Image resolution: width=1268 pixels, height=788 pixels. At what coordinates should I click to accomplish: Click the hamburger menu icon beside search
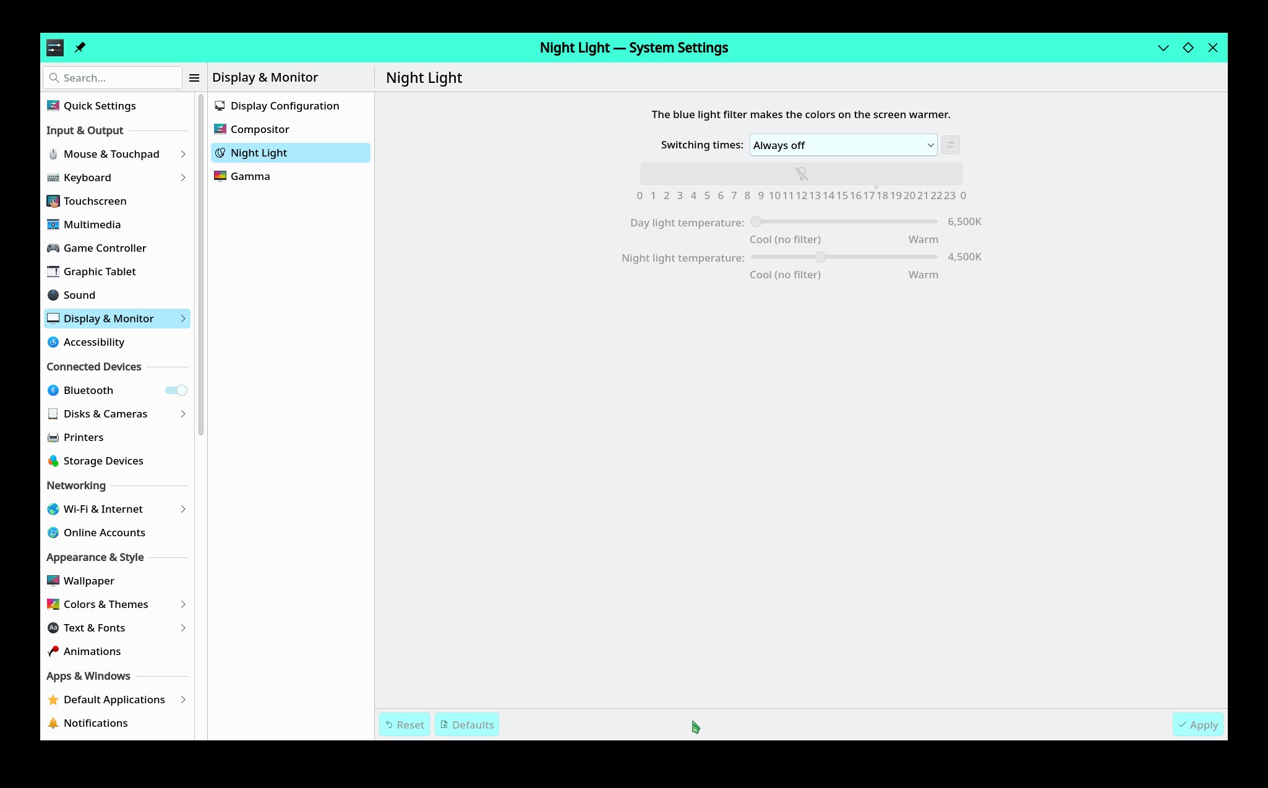pos(194,78)
